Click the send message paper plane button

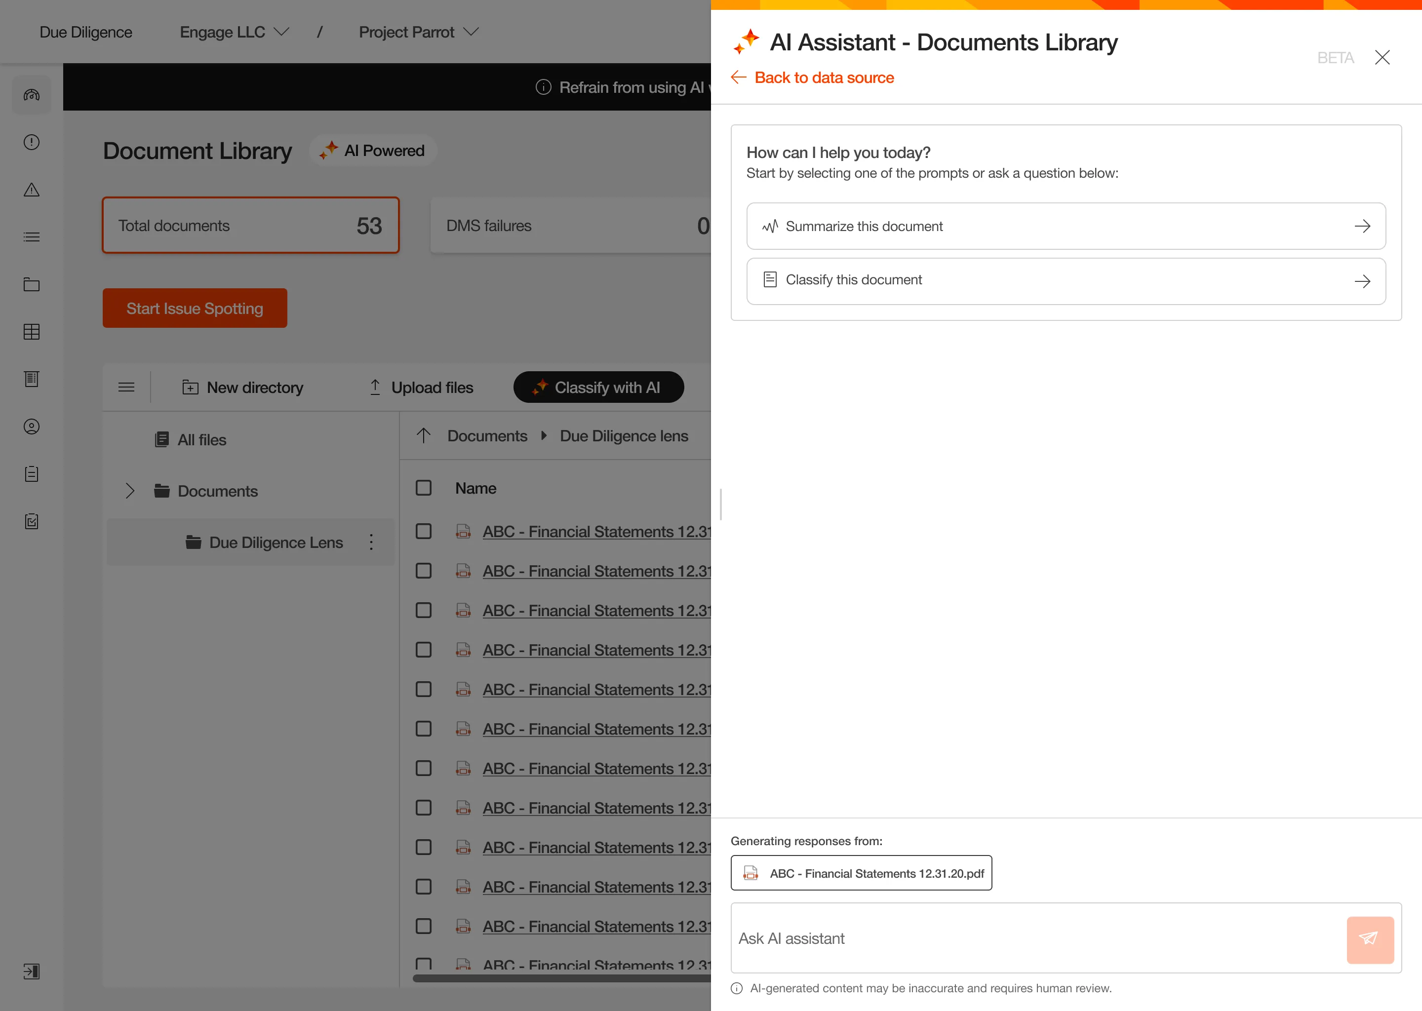(x=1369, y=939)
